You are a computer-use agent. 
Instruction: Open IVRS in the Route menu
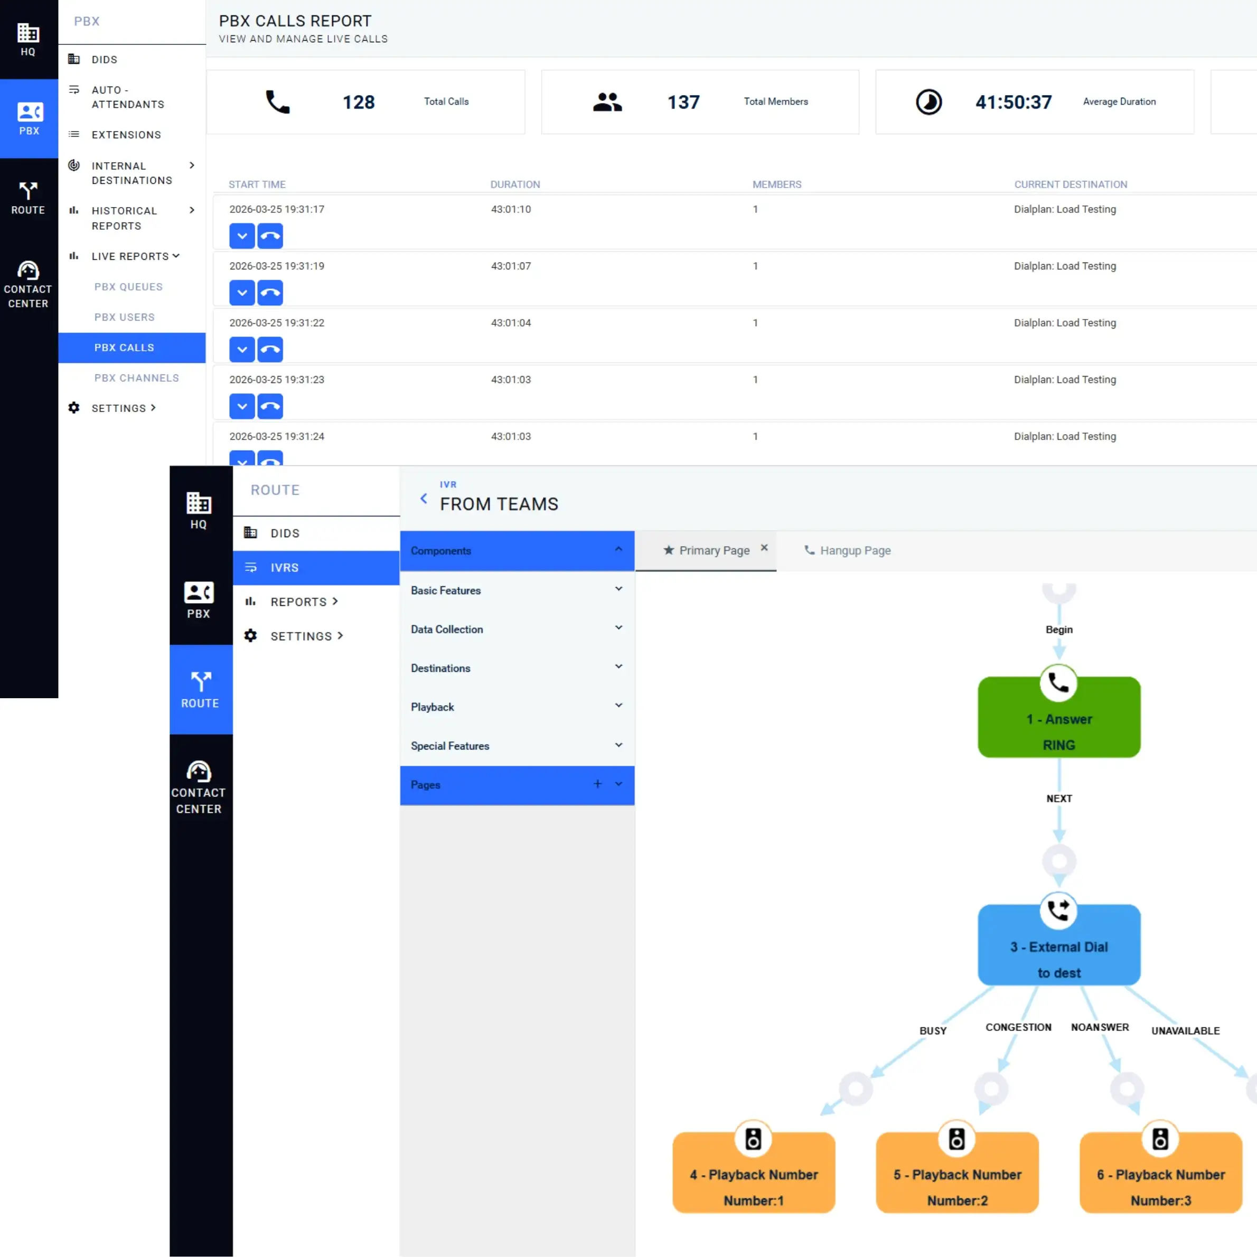coord(284,567)
